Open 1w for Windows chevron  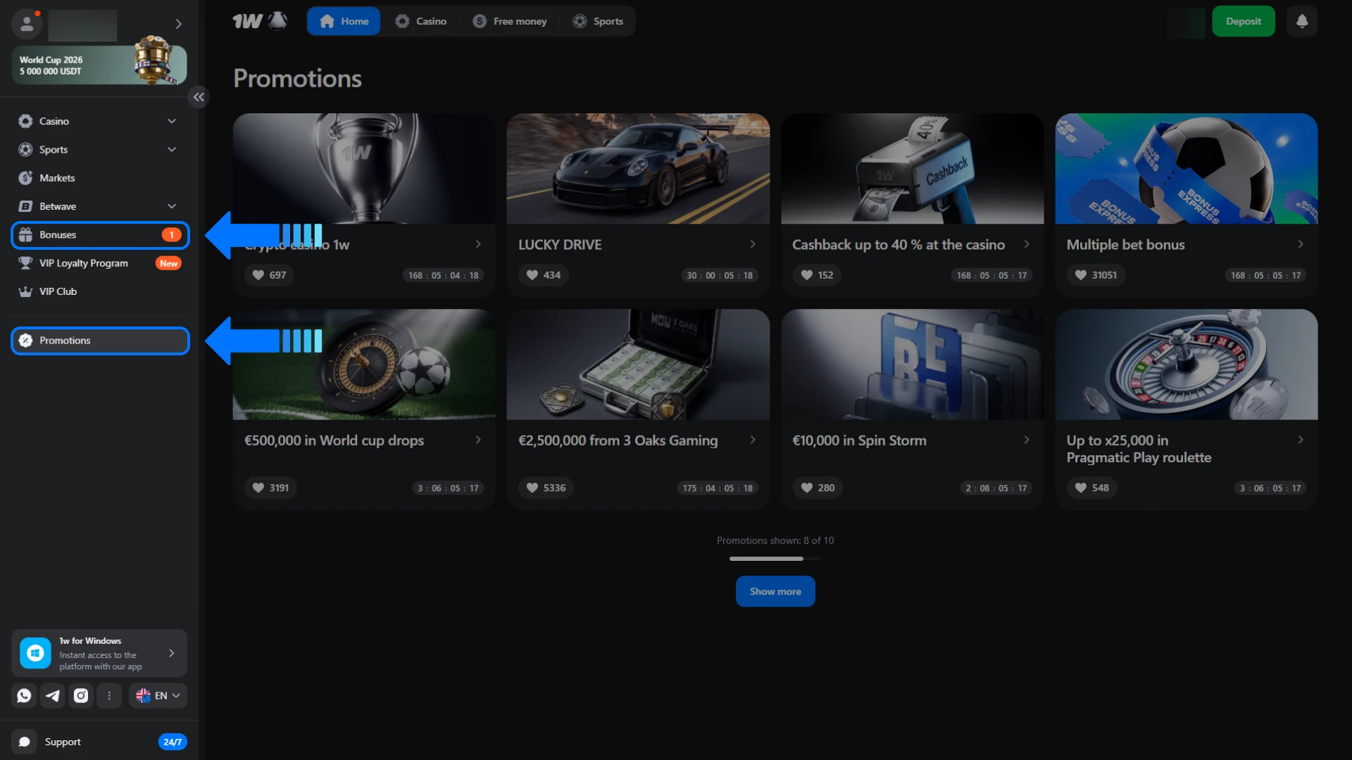click(x=171, y=653)
